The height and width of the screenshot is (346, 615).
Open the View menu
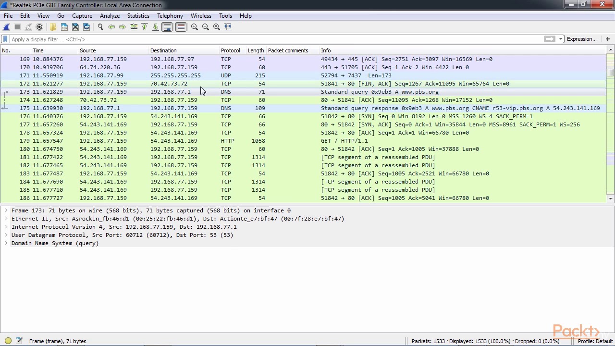click(x=43, y=16)
